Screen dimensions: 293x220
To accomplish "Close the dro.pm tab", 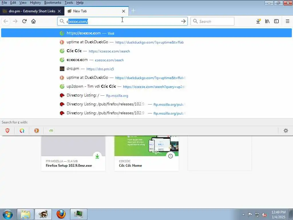I will click(59, 11).
